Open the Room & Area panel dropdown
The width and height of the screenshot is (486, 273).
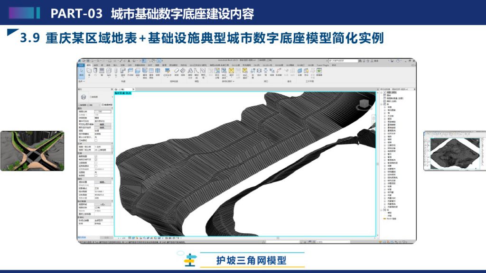pyautogui.click(x=228, y=82)
